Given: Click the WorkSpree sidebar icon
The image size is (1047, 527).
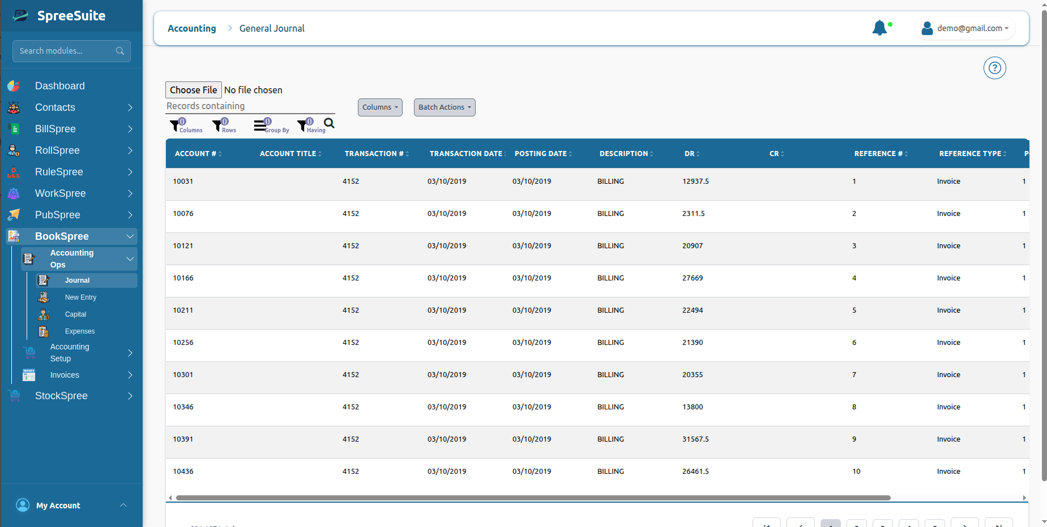Looking at the screenshot, I should point(14,193).
